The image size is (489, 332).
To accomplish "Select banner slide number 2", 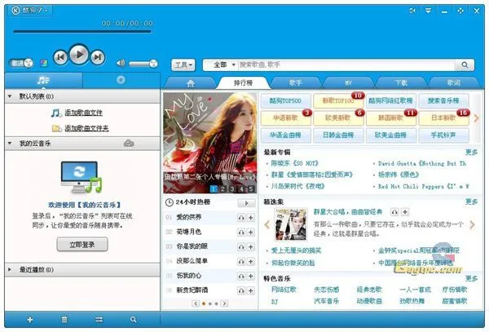I will click(x=223, y=189).
